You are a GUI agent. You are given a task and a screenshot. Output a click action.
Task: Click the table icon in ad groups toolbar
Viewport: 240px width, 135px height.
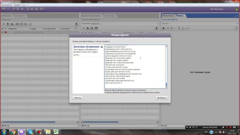pyautogui.click(x=96, y=28)
